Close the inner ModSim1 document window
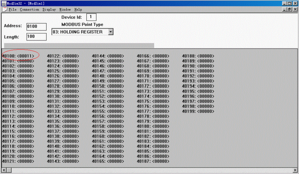Viewport: 299px width, 174px height. click(x=295, y=10)
